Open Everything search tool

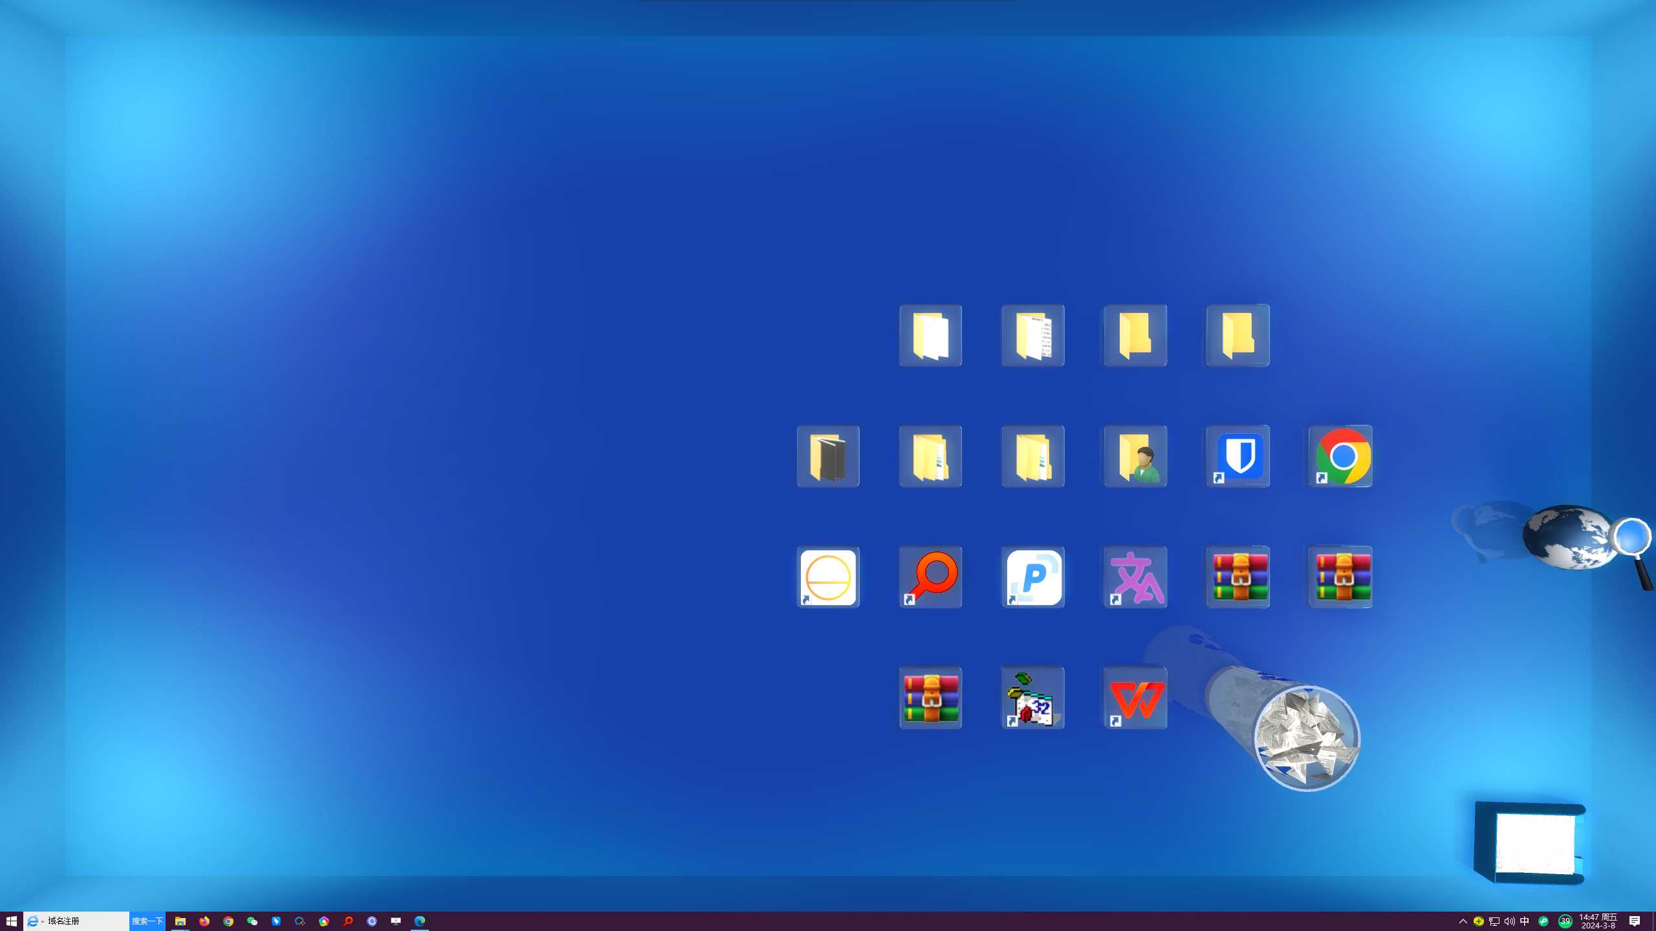pos(930,576)
